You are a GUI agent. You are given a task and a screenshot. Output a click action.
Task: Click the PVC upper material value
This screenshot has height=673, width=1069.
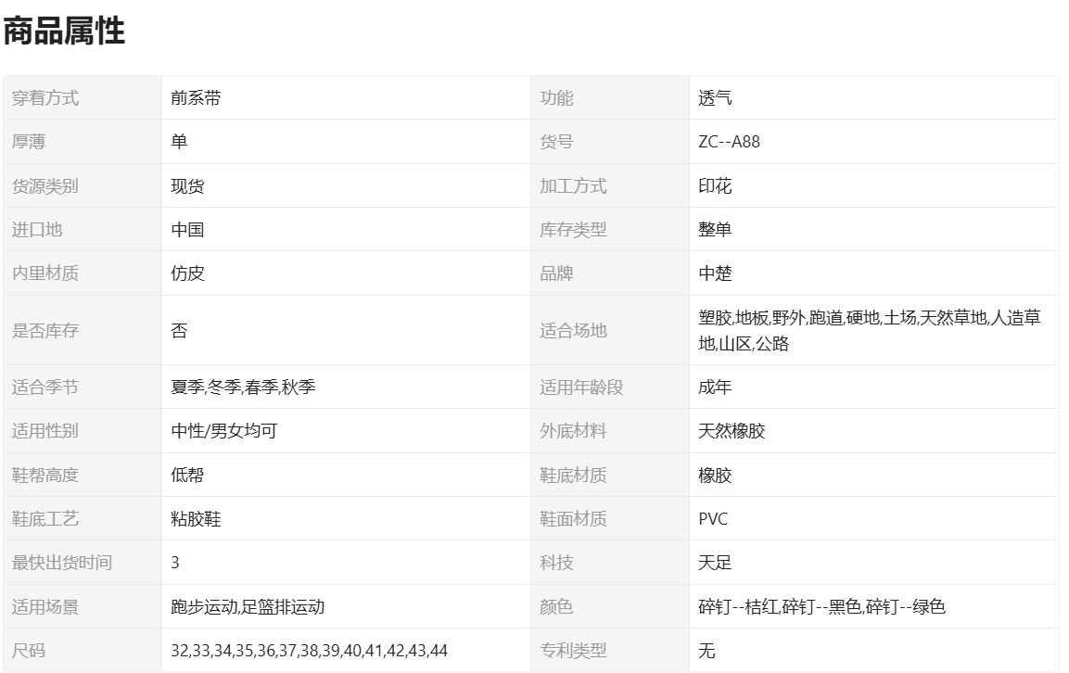(713, 519)
